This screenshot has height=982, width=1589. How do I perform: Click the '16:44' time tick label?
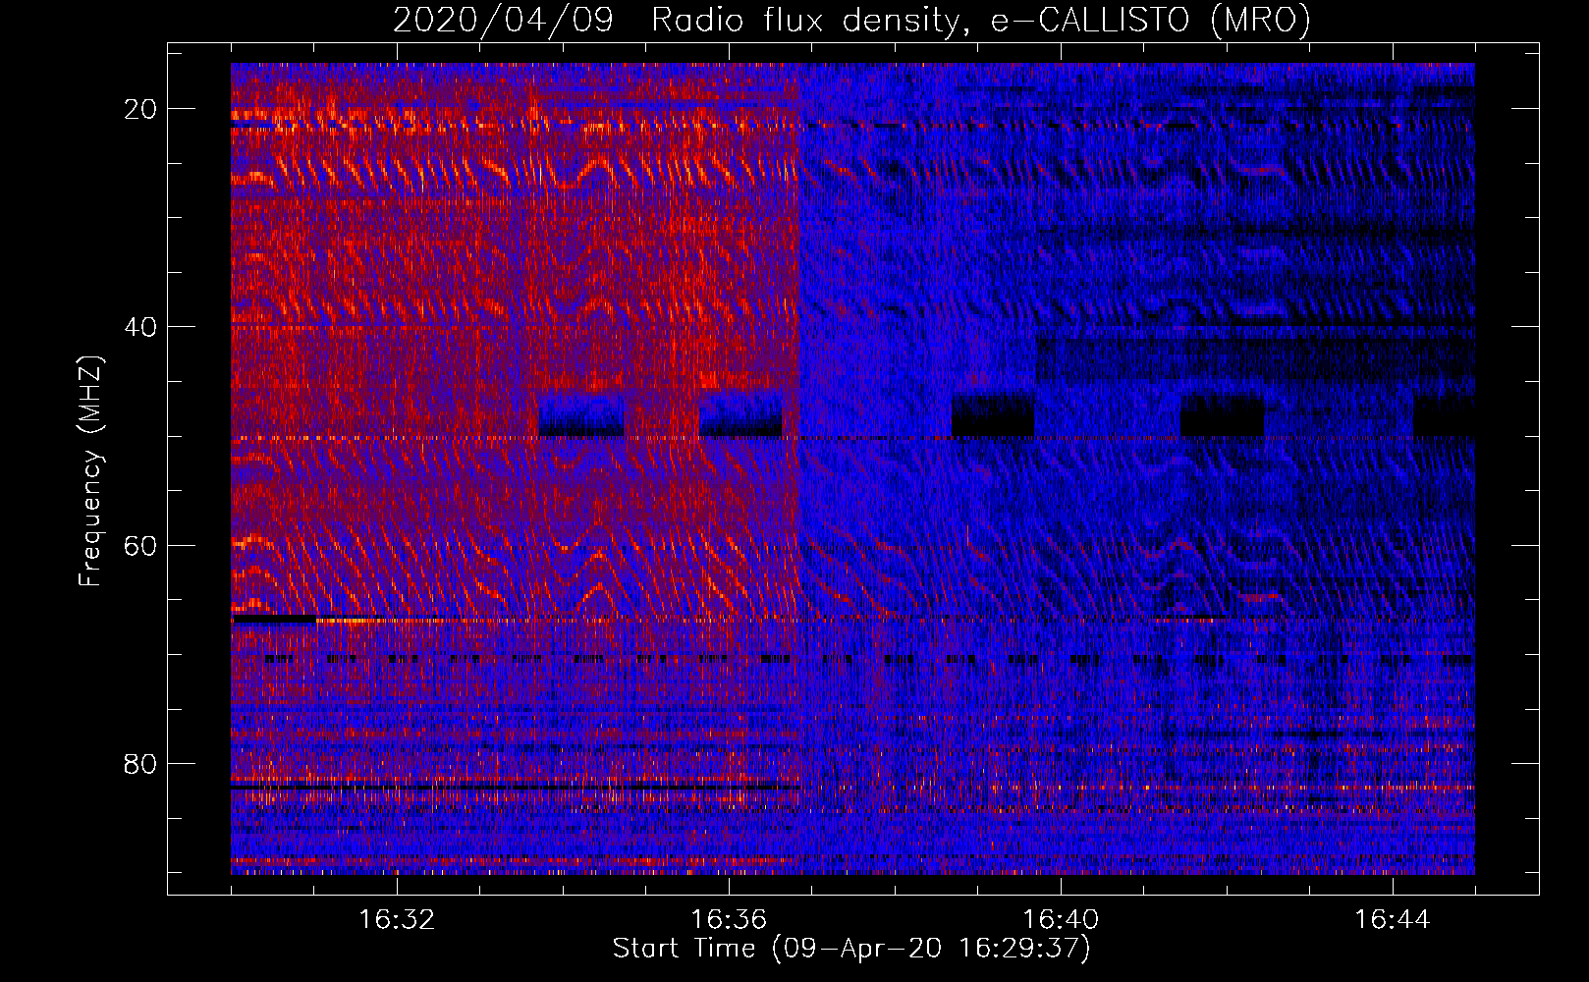(1393, 920)
